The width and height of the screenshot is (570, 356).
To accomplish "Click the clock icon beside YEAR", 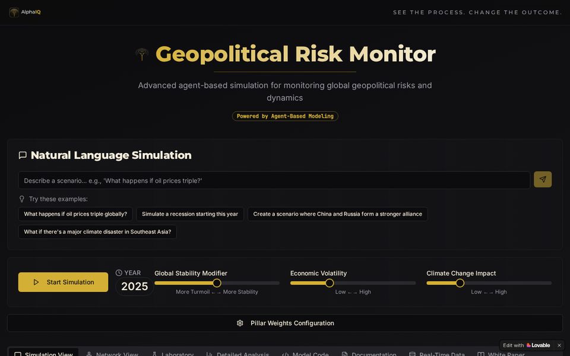I will point(119,273).
